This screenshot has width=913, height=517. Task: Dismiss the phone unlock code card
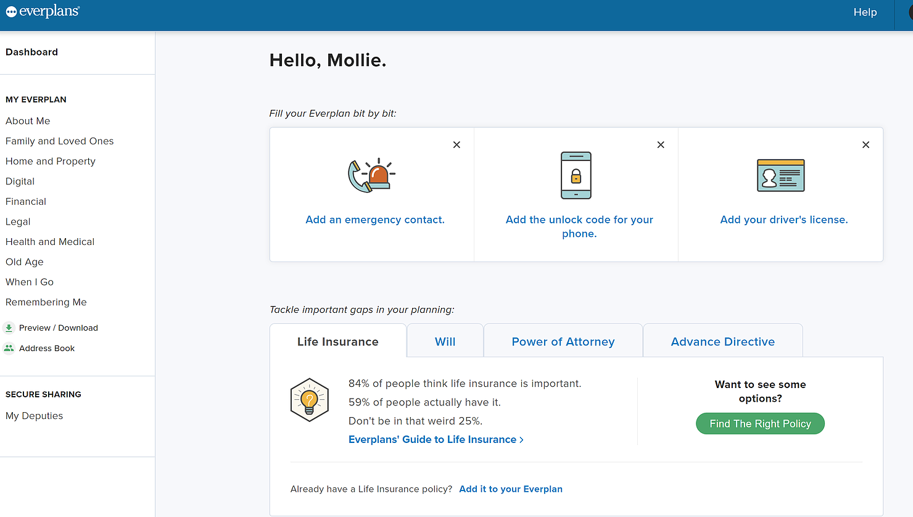661,145
